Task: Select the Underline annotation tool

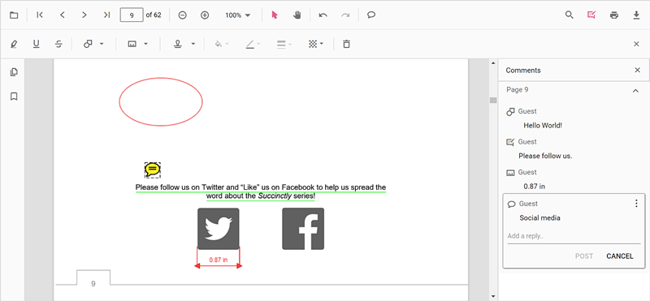Action: pos(36,44)
